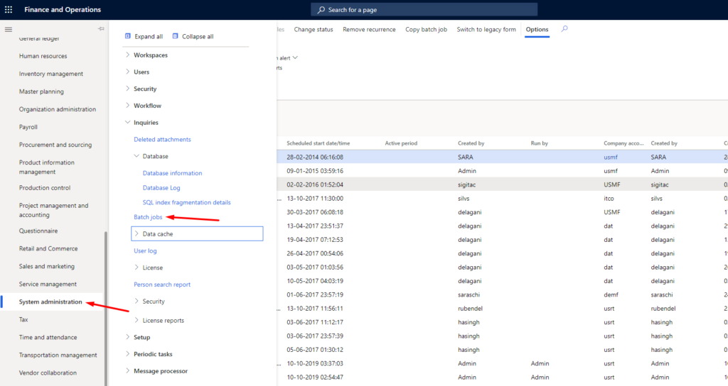This screenshot has width=728, height=386.
Task: Open the app launcher waffle icon
Action: 9,9
